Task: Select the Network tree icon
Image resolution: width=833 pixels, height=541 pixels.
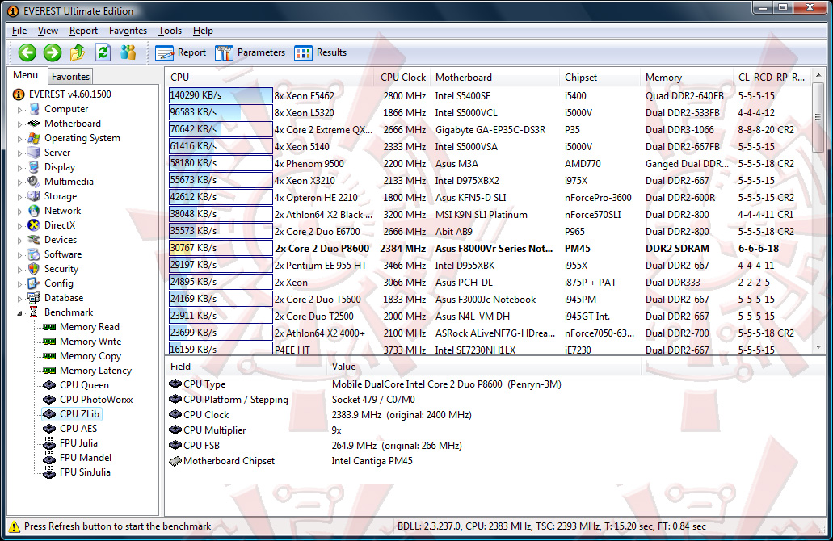Action: point(35,211)
